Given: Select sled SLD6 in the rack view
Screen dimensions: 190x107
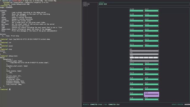Looking at the screenshot, I should 137,84.
